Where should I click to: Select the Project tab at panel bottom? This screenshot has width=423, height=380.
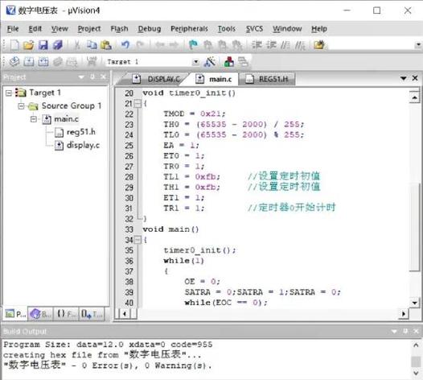pyautogui.click(x=15, y=314)
